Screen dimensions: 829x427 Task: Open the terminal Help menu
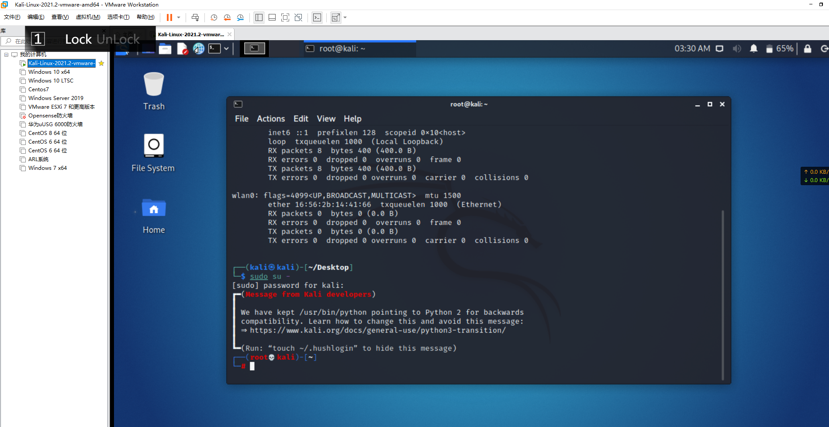(x=352, y=119)
